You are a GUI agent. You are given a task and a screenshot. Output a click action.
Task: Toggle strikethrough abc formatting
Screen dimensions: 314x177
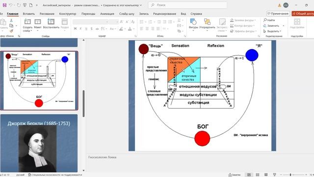pyautogui.click(x=97, y=29)
